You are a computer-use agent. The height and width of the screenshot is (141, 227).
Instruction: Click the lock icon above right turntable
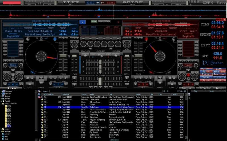click(173, 39)
